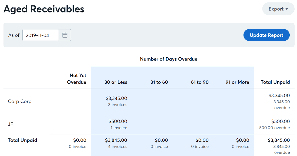Click the 1 invoice label for JF
This screenshot has width=297, height=156.
click(119, 128)
